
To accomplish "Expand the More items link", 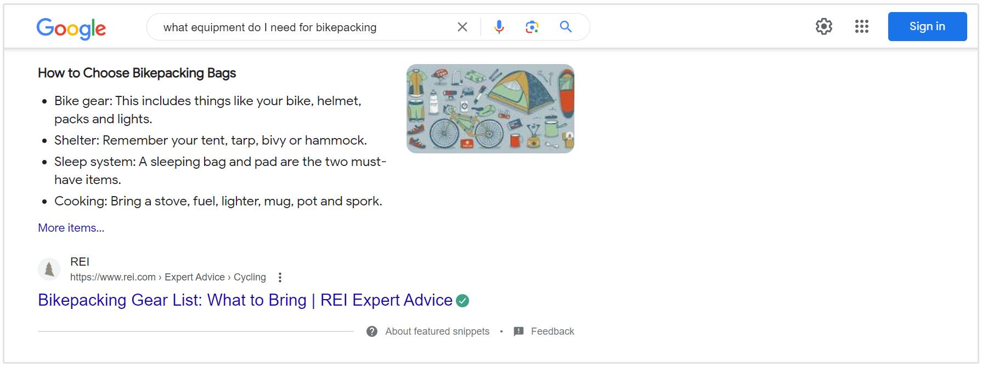I will tap(71, 228).
